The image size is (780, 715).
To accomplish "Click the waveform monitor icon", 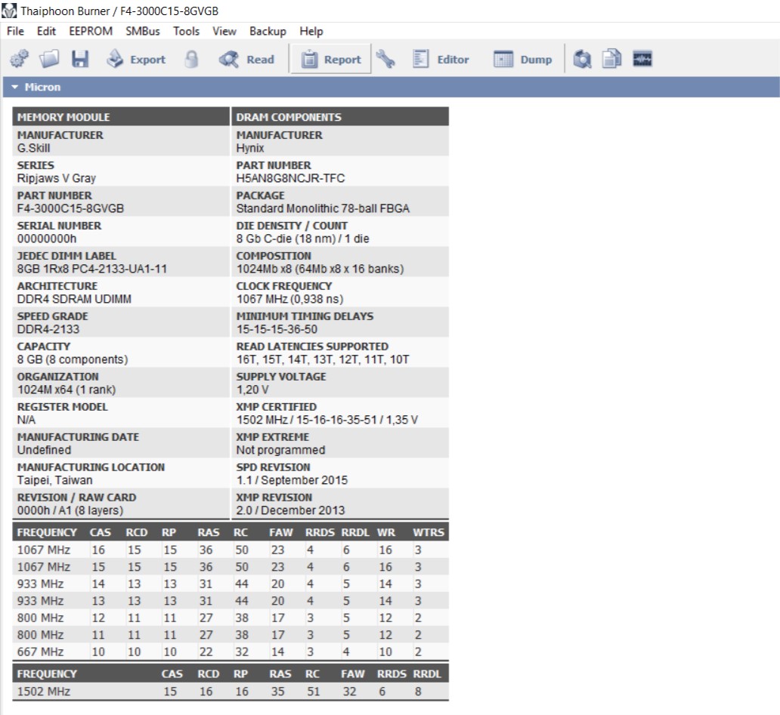I will pos(642,59).
